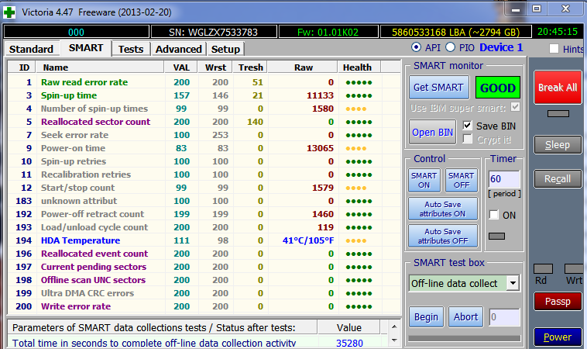Select the Current pending sectors row
587x349 pixels.
(x=204, y=267)
